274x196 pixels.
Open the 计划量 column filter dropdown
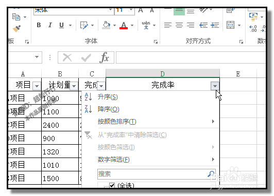click(x=74, y=86)
